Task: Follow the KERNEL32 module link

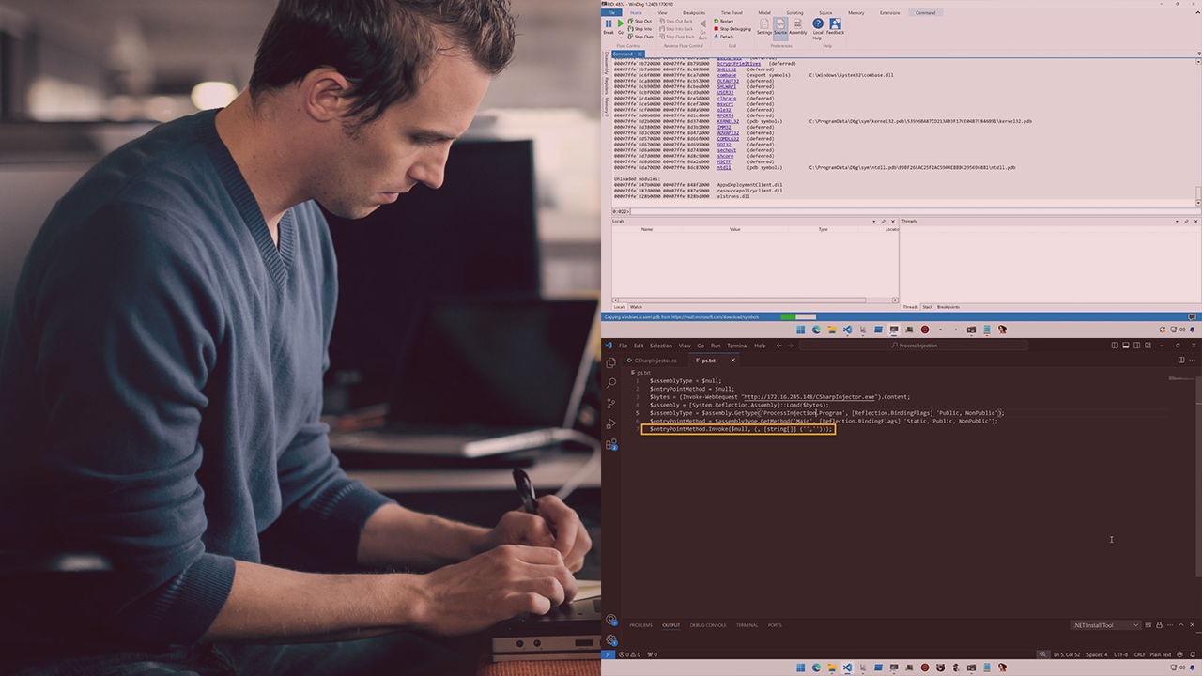Action: [x=728, y=121]
